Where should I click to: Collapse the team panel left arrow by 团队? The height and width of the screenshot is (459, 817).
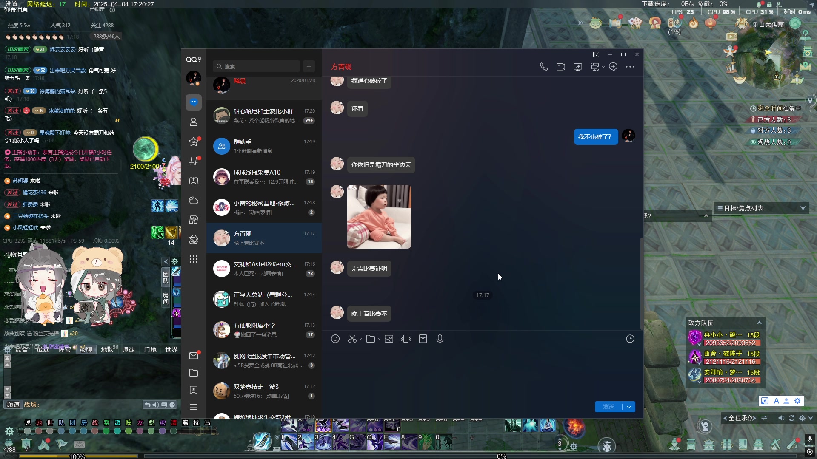point(166,261)
